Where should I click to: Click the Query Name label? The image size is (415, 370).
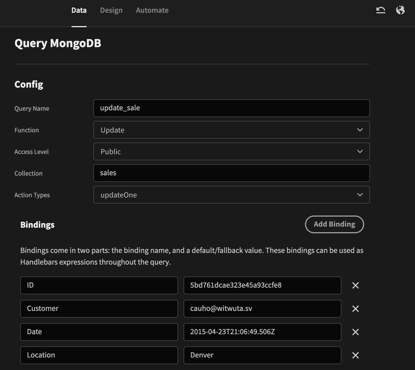pyautogui.click(x=32, y=108)
